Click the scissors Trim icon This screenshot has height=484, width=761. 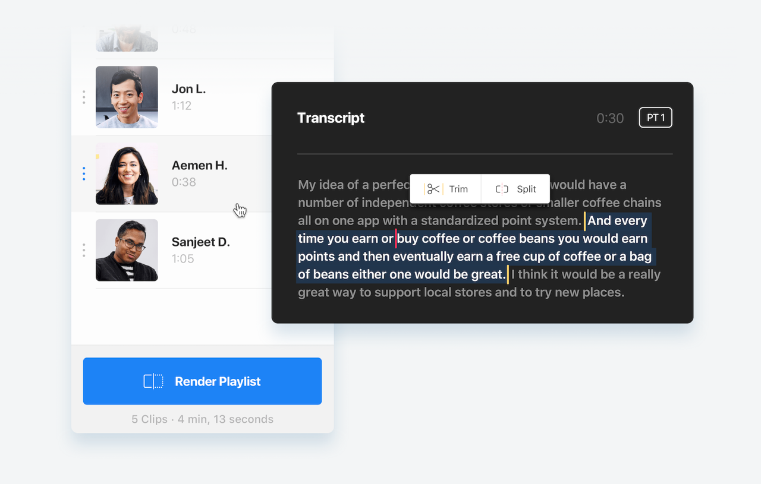(433, 189)
